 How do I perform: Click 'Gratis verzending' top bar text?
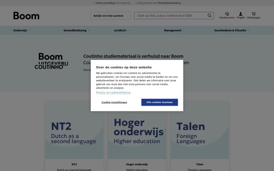pos(105,3)
